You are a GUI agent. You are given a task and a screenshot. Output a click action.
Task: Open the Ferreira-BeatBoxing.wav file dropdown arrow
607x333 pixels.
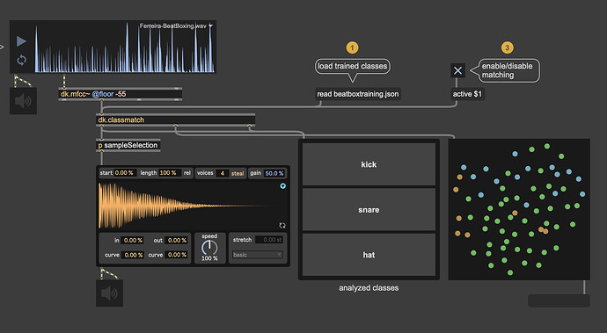tap(210, 25)
